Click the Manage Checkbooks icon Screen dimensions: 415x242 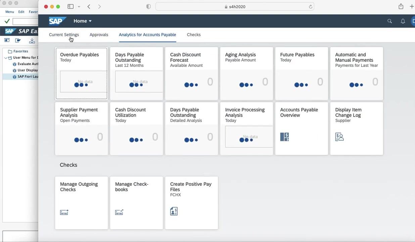[119, 212]
